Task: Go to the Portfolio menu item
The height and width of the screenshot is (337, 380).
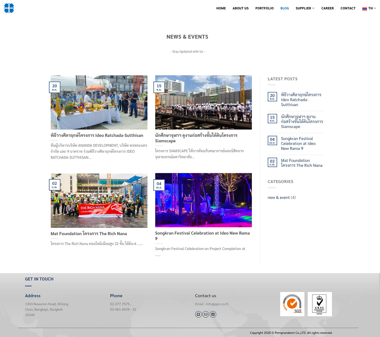Action: coord(264,8)
